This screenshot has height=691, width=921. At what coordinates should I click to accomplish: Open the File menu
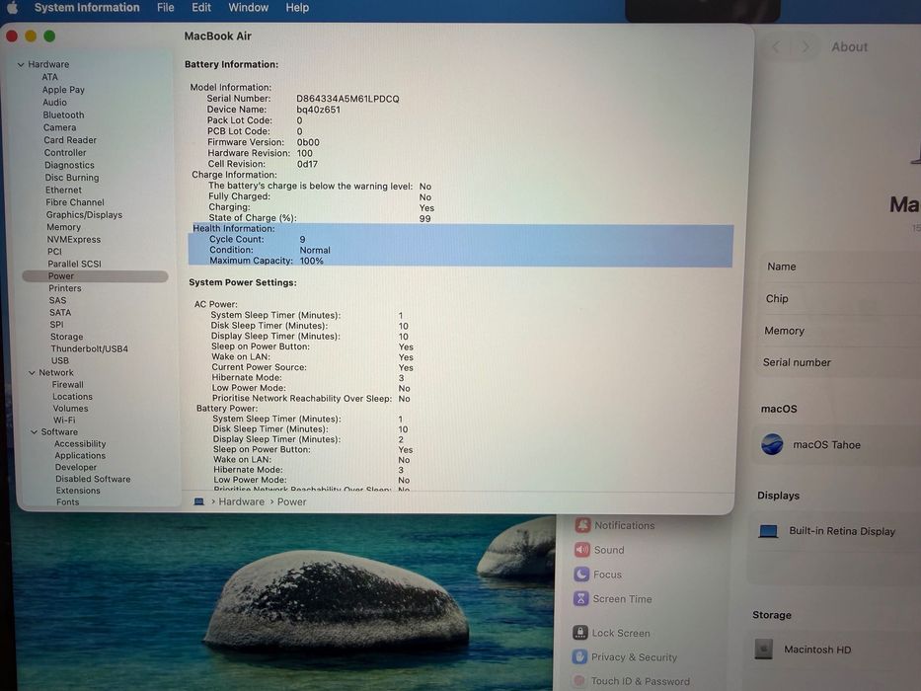click(x=166, y=8)
